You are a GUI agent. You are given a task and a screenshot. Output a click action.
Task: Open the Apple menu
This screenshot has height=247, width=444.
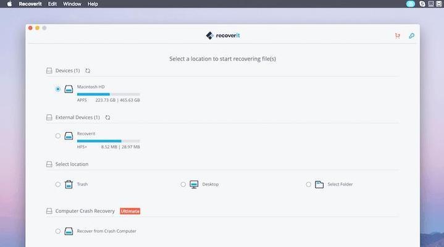[9, 4]
